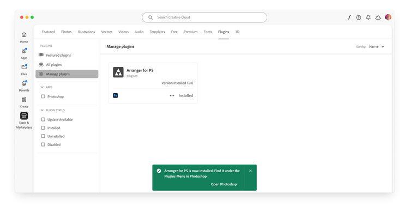Screen dimensions: 409x212
Task: Check the Uninstalled status filter
Action: (x=43, y=136)
